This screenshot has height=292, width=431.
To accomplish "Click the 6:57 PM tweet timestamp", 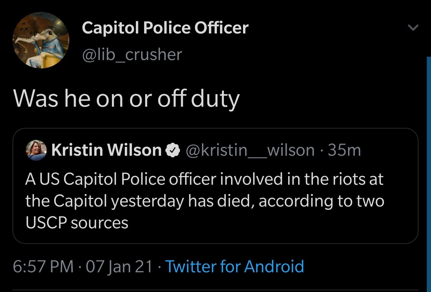I will (43, 266).
